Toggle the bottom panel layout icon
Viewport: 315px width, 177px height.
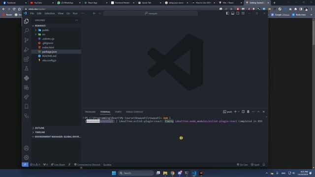coord(233,13)
